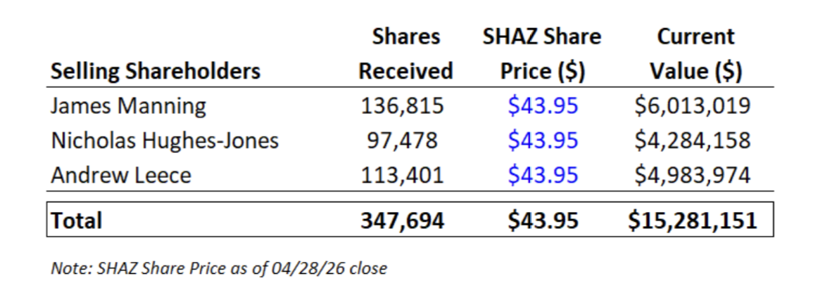Click the $6,013,019 current value cell
The image size is (825, 295).
pos(693,106)
